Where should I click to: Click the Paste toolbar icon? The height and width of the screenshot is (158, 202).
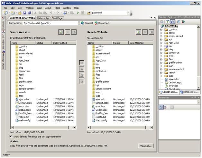tap(45, 13)
